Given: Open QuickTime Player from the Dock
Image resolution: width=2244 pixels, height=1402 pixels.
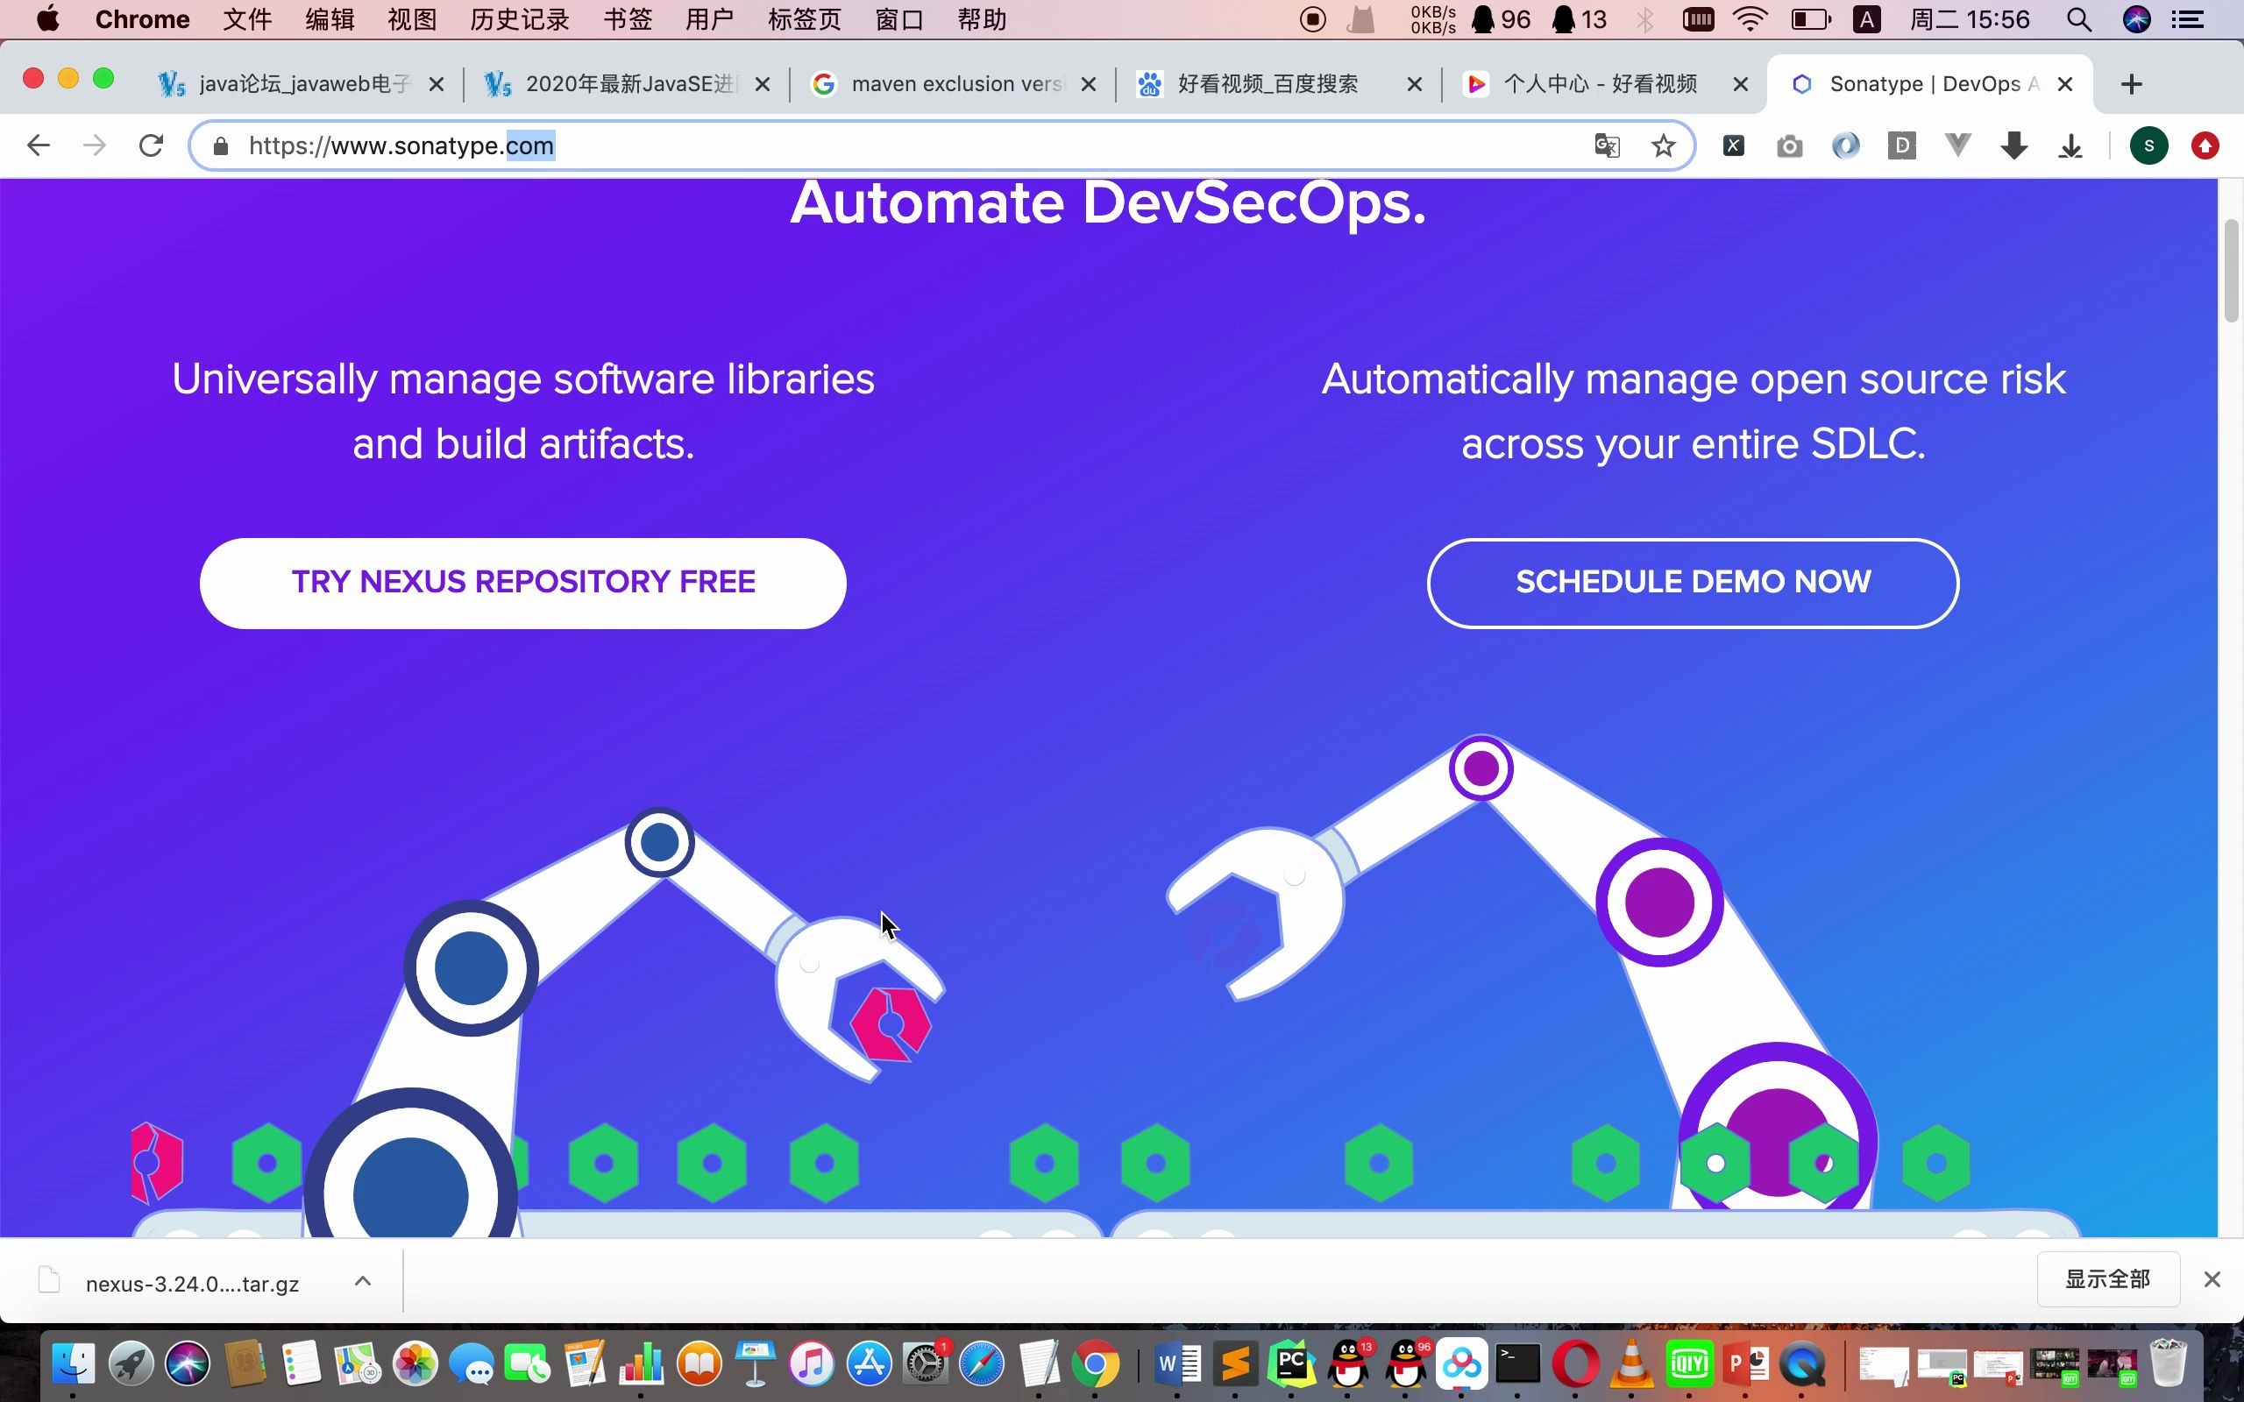Looking at the screenshot, I should (1802, 1364).
